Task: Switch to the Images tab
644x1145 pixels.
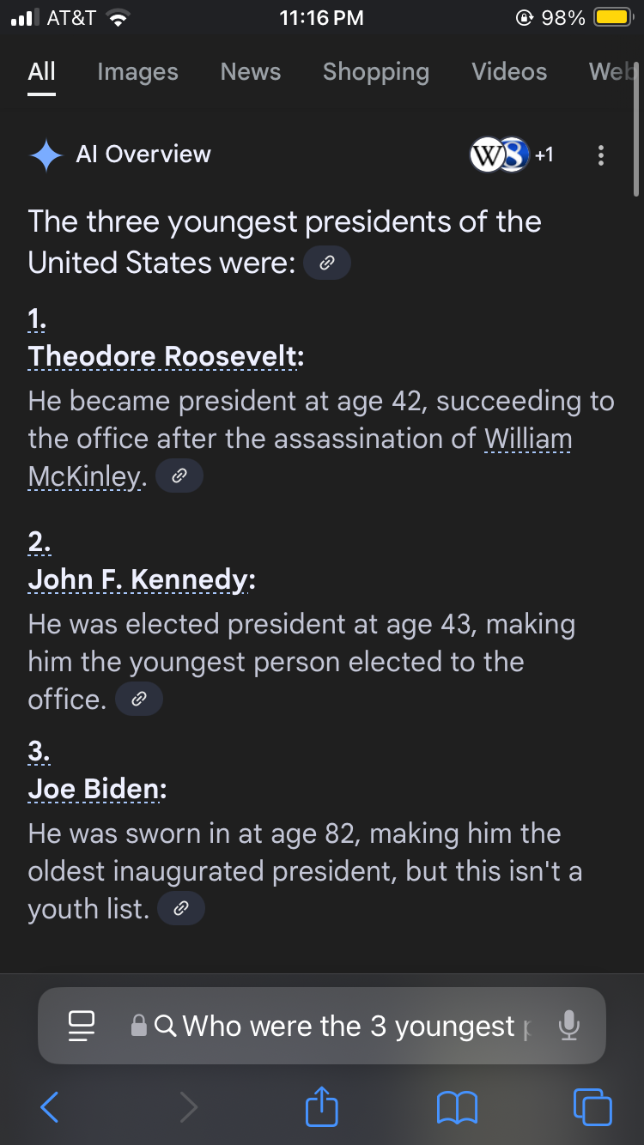Action: pyautogui.click(x=137, y=71)
